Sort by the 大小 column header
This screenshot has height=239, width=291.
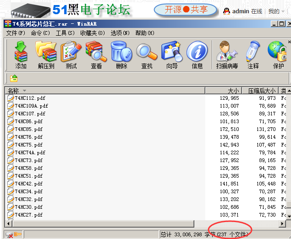pyautogui.click(x=224, y=91)
